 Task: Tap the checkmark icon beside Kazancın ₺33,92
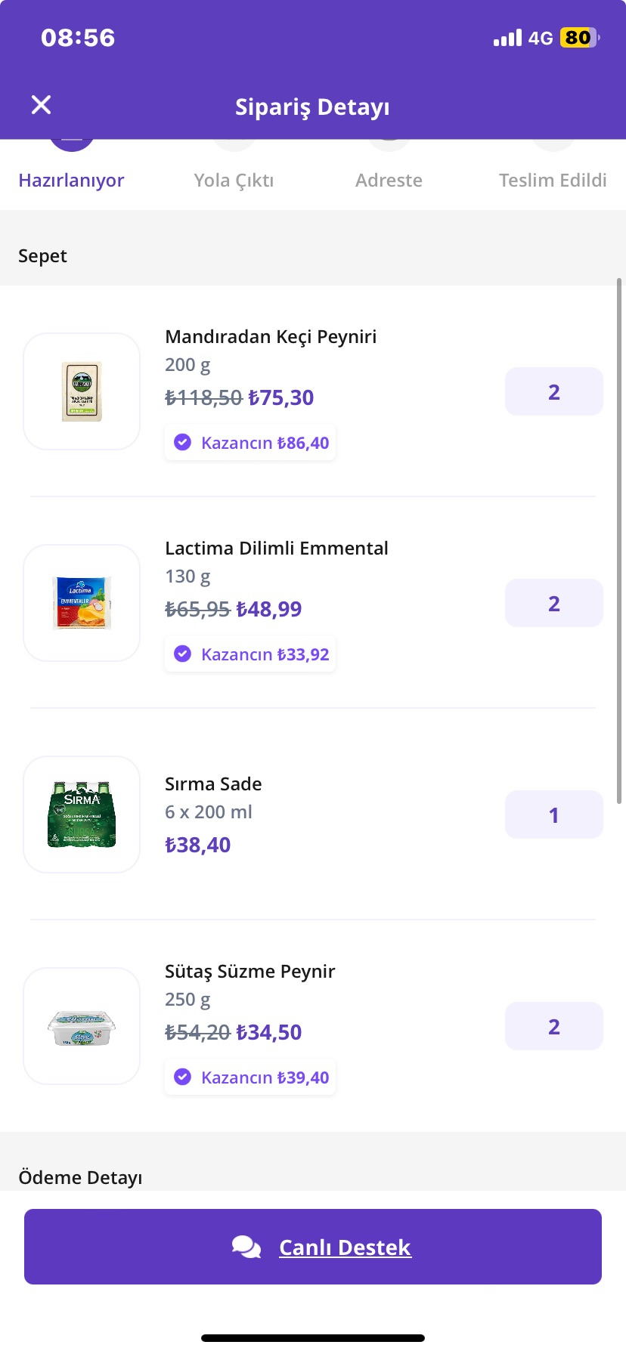[183, 654]
